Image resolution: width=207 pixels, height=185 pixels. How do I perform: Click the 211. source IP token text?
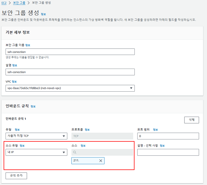pyautogui.click(x=76, y=161)
